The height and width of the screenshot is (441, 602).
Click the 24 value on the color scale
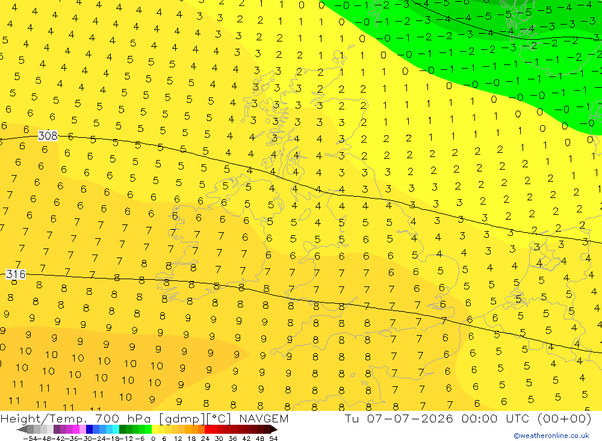205,439
